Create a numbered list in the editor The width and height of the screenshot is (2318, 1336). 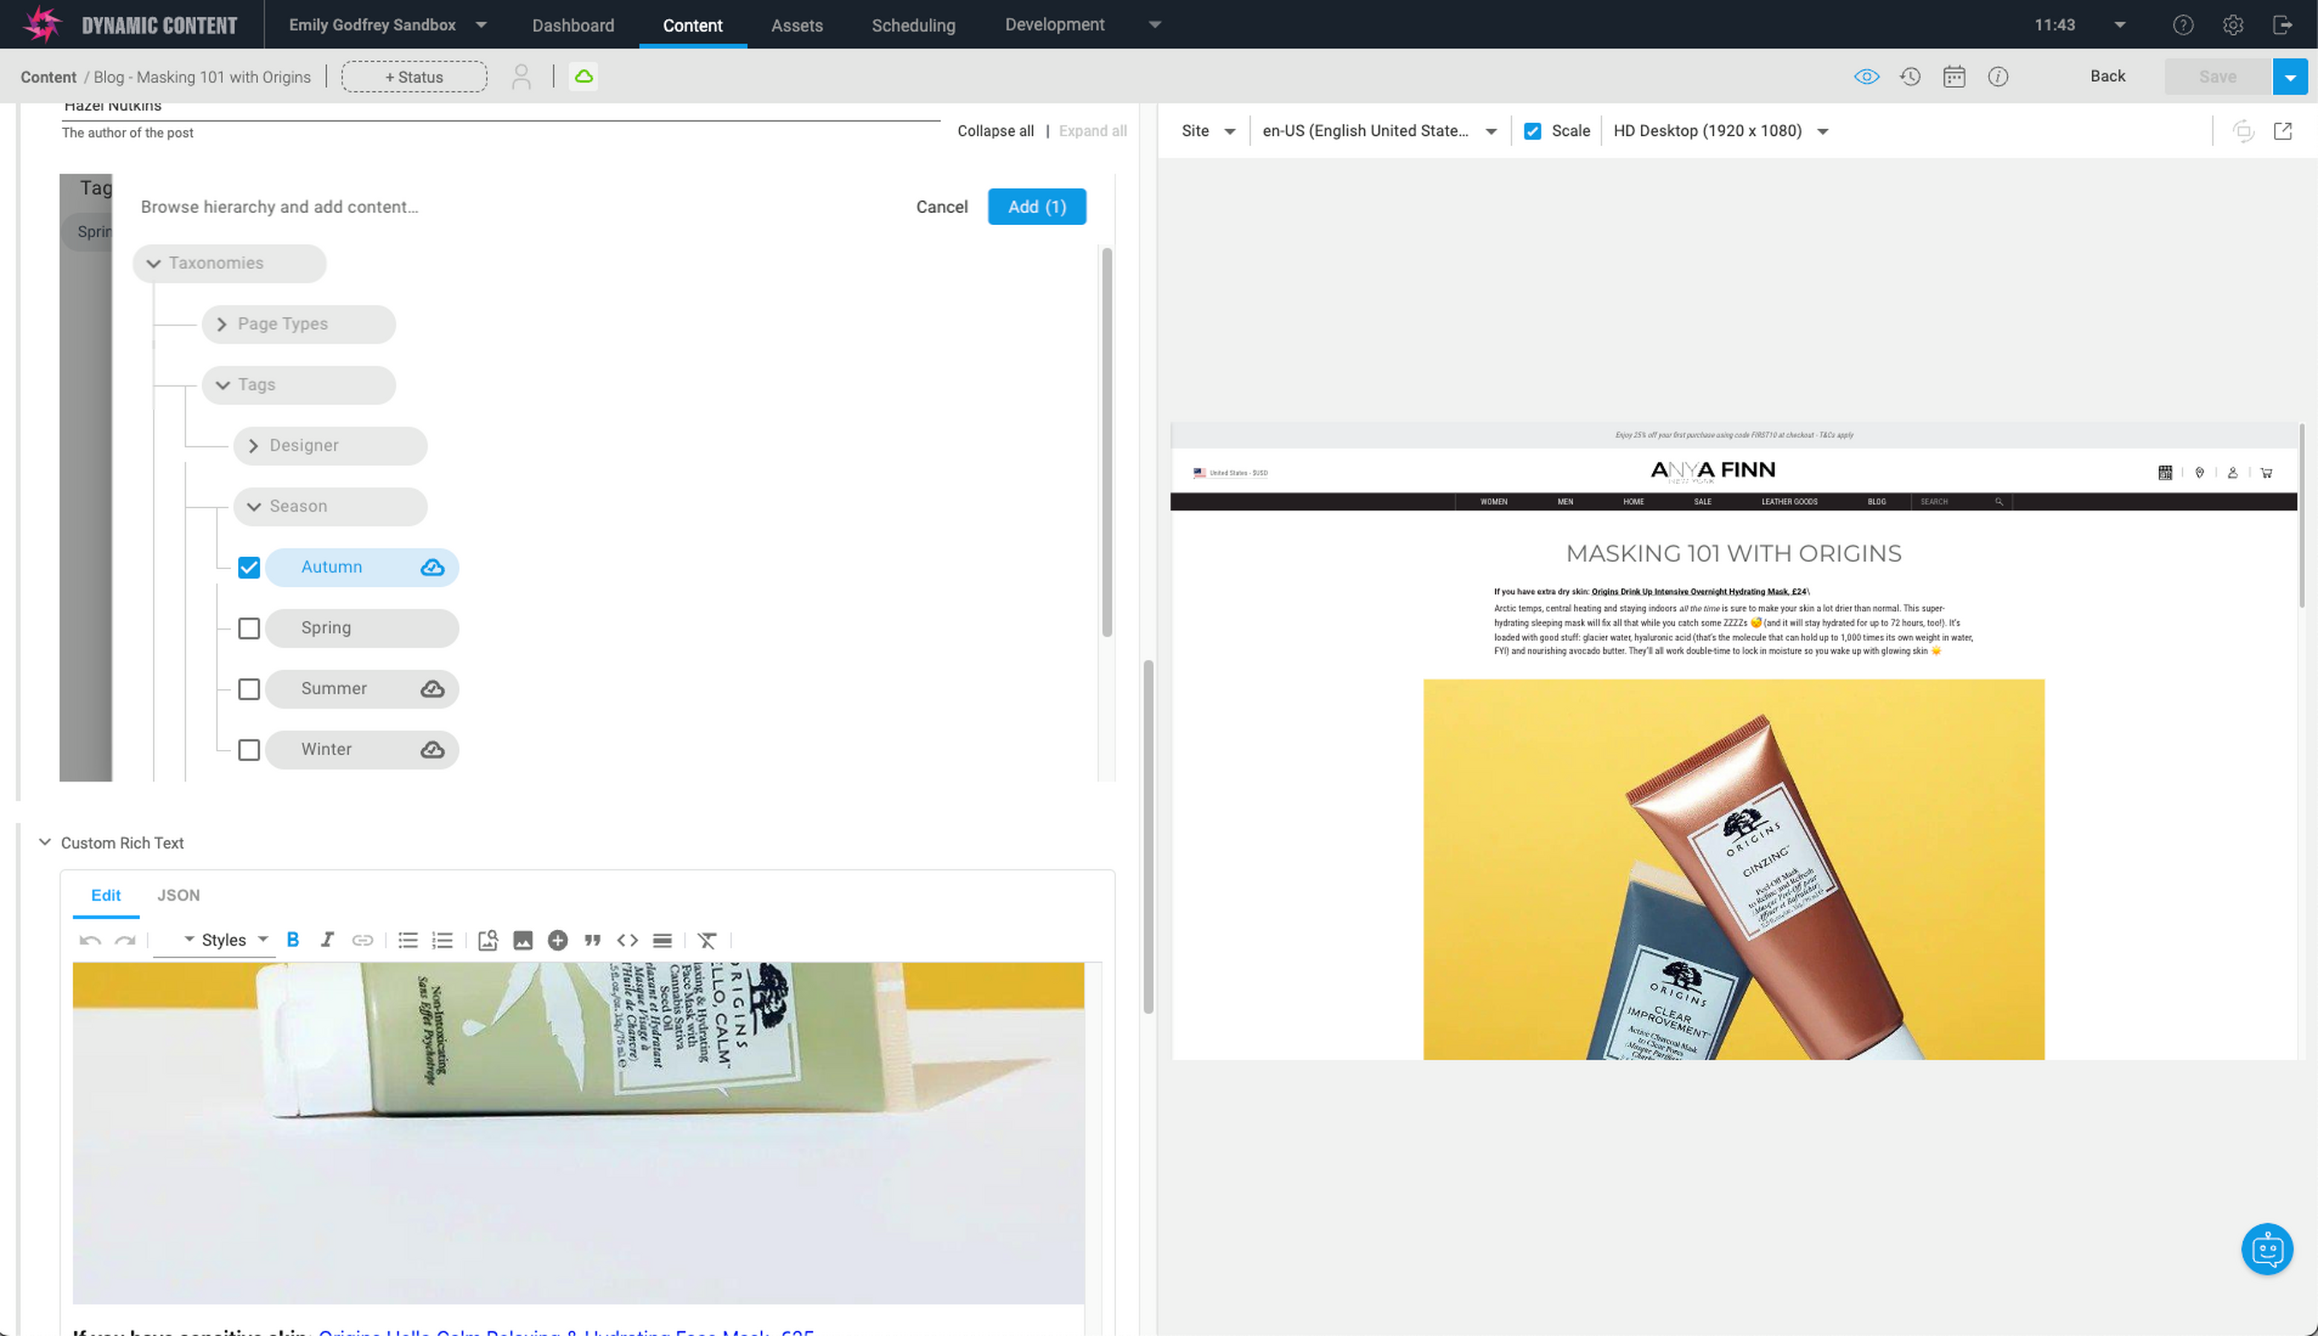pos(443,939)
